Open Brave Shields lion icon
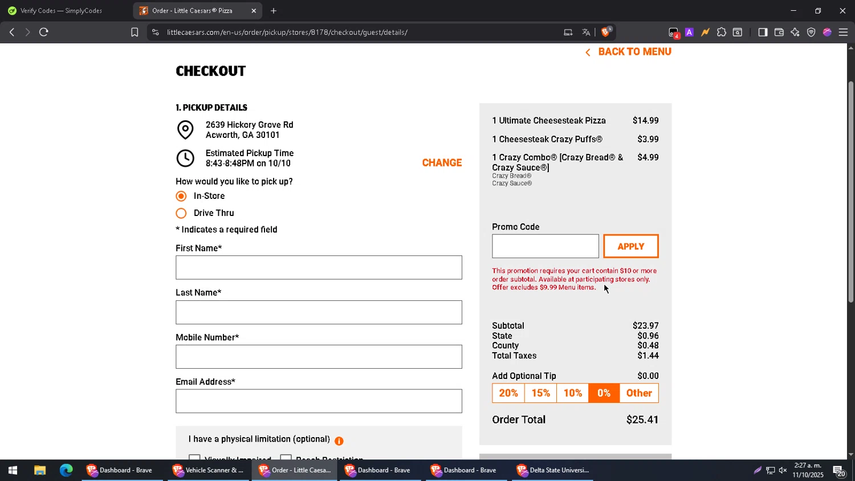The width and height of the screenshot is (855, 481). (606, 32)
